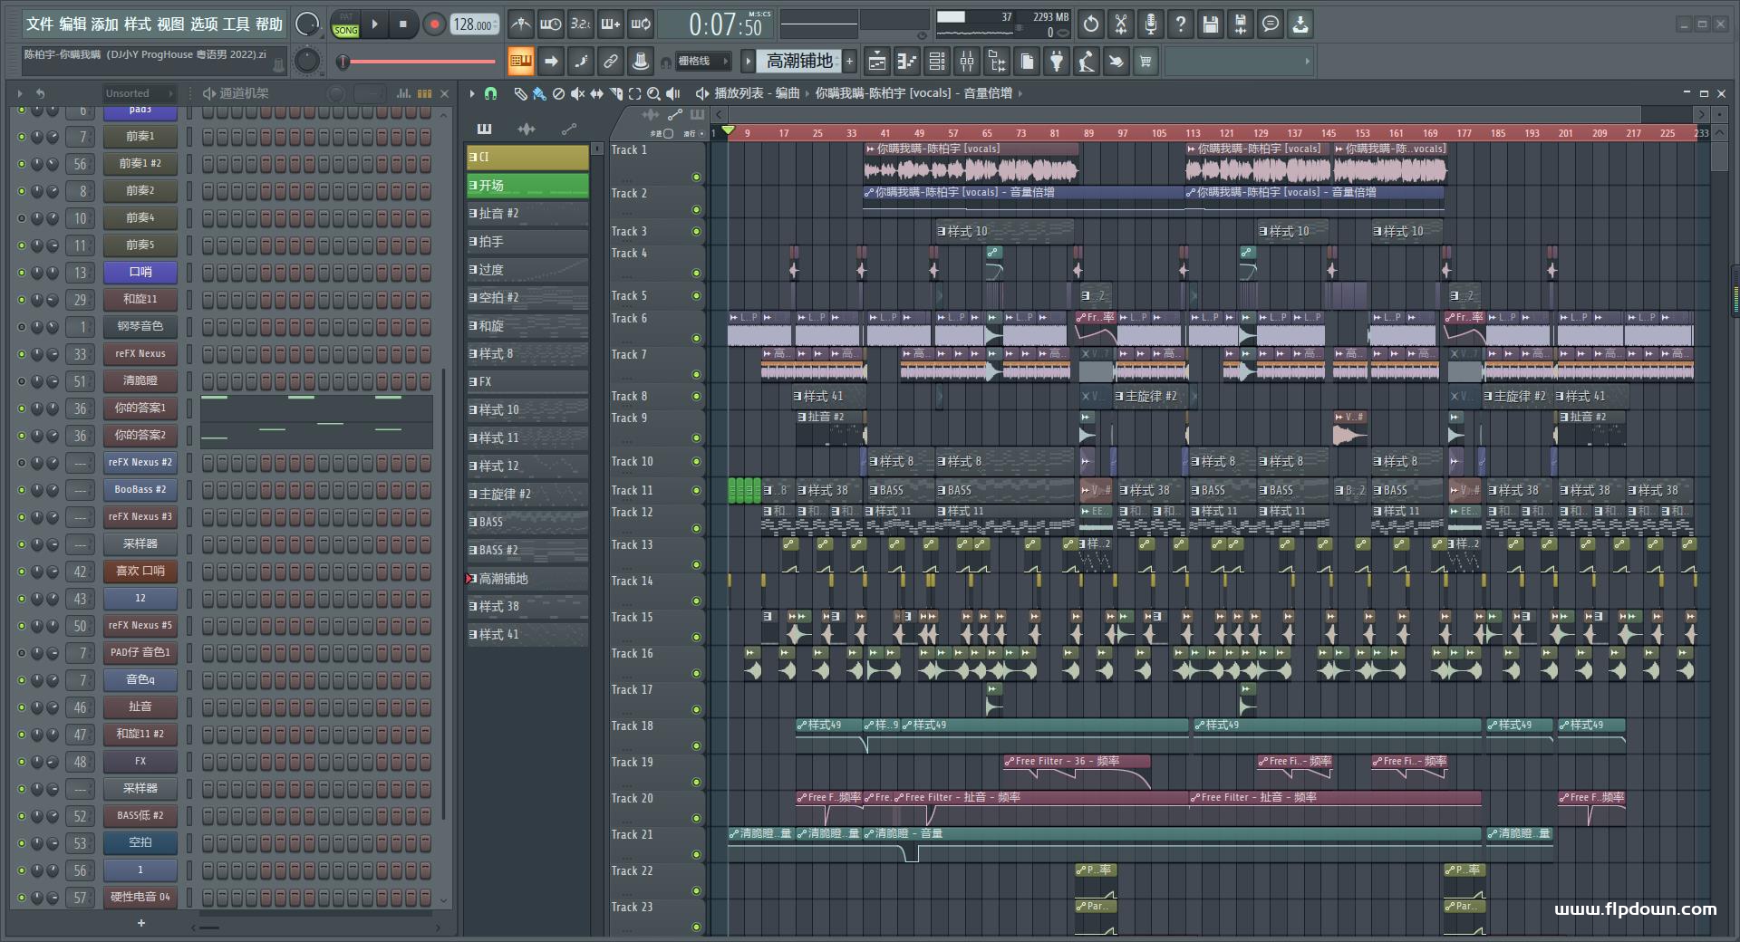Select the 硬性电音 04 channel button

[140, 897]
